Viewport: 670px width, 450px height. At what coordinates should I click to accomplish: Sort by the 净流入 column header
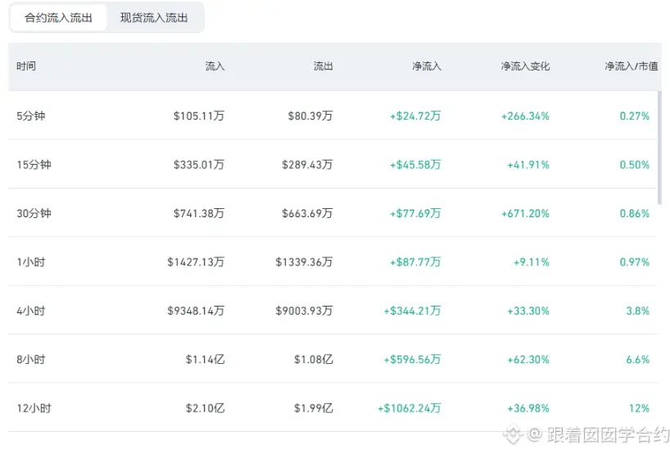[427, 66]
